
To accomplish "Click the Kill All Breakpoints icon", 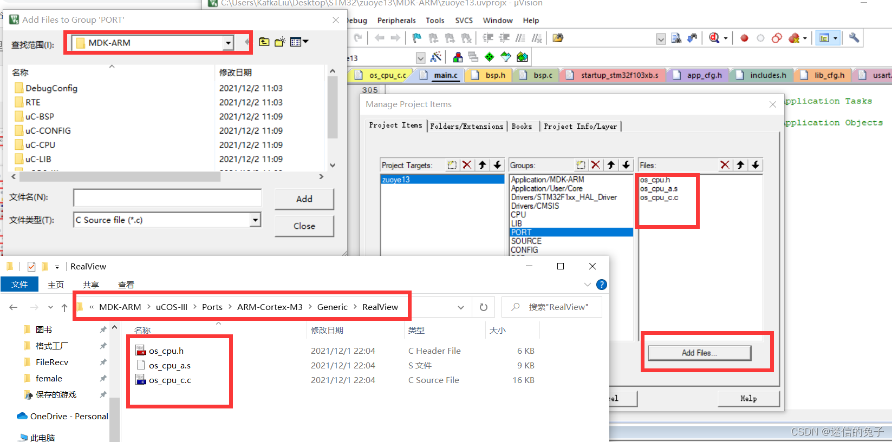I will pyautogui.click(x=794, y=38).
